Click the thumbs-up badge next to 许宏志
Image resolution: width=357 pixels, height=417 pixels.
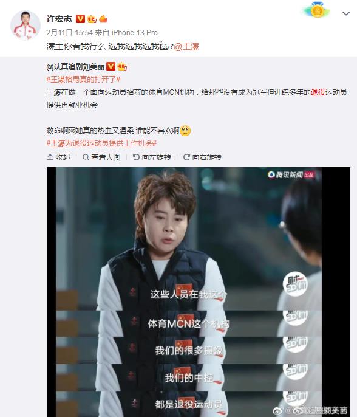[x=92, y=19]
